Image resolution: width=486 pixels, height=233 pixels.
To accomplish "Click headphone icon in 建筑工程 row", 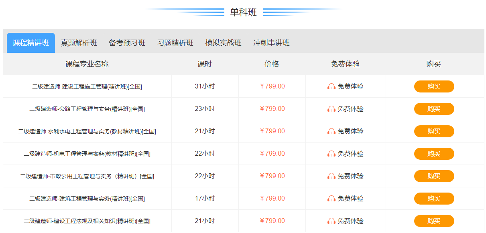I will (x=331, y=199).
